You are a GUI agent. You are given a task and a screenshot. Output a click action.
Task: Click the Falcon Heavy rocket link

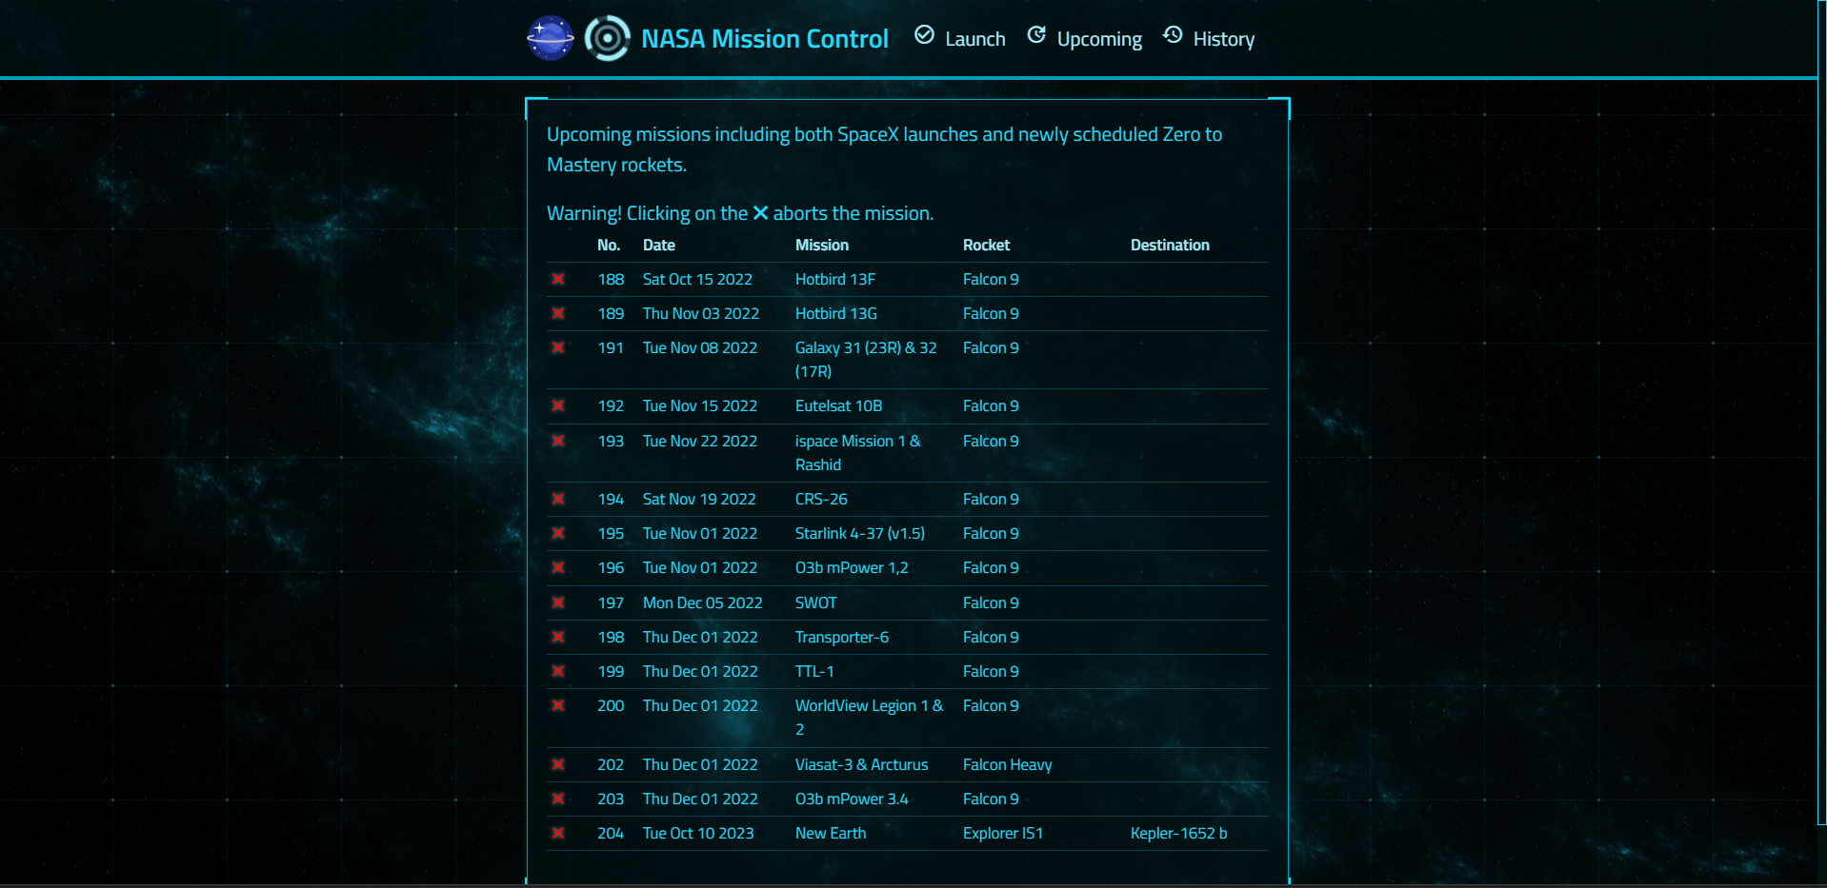tap(1006, 764)
